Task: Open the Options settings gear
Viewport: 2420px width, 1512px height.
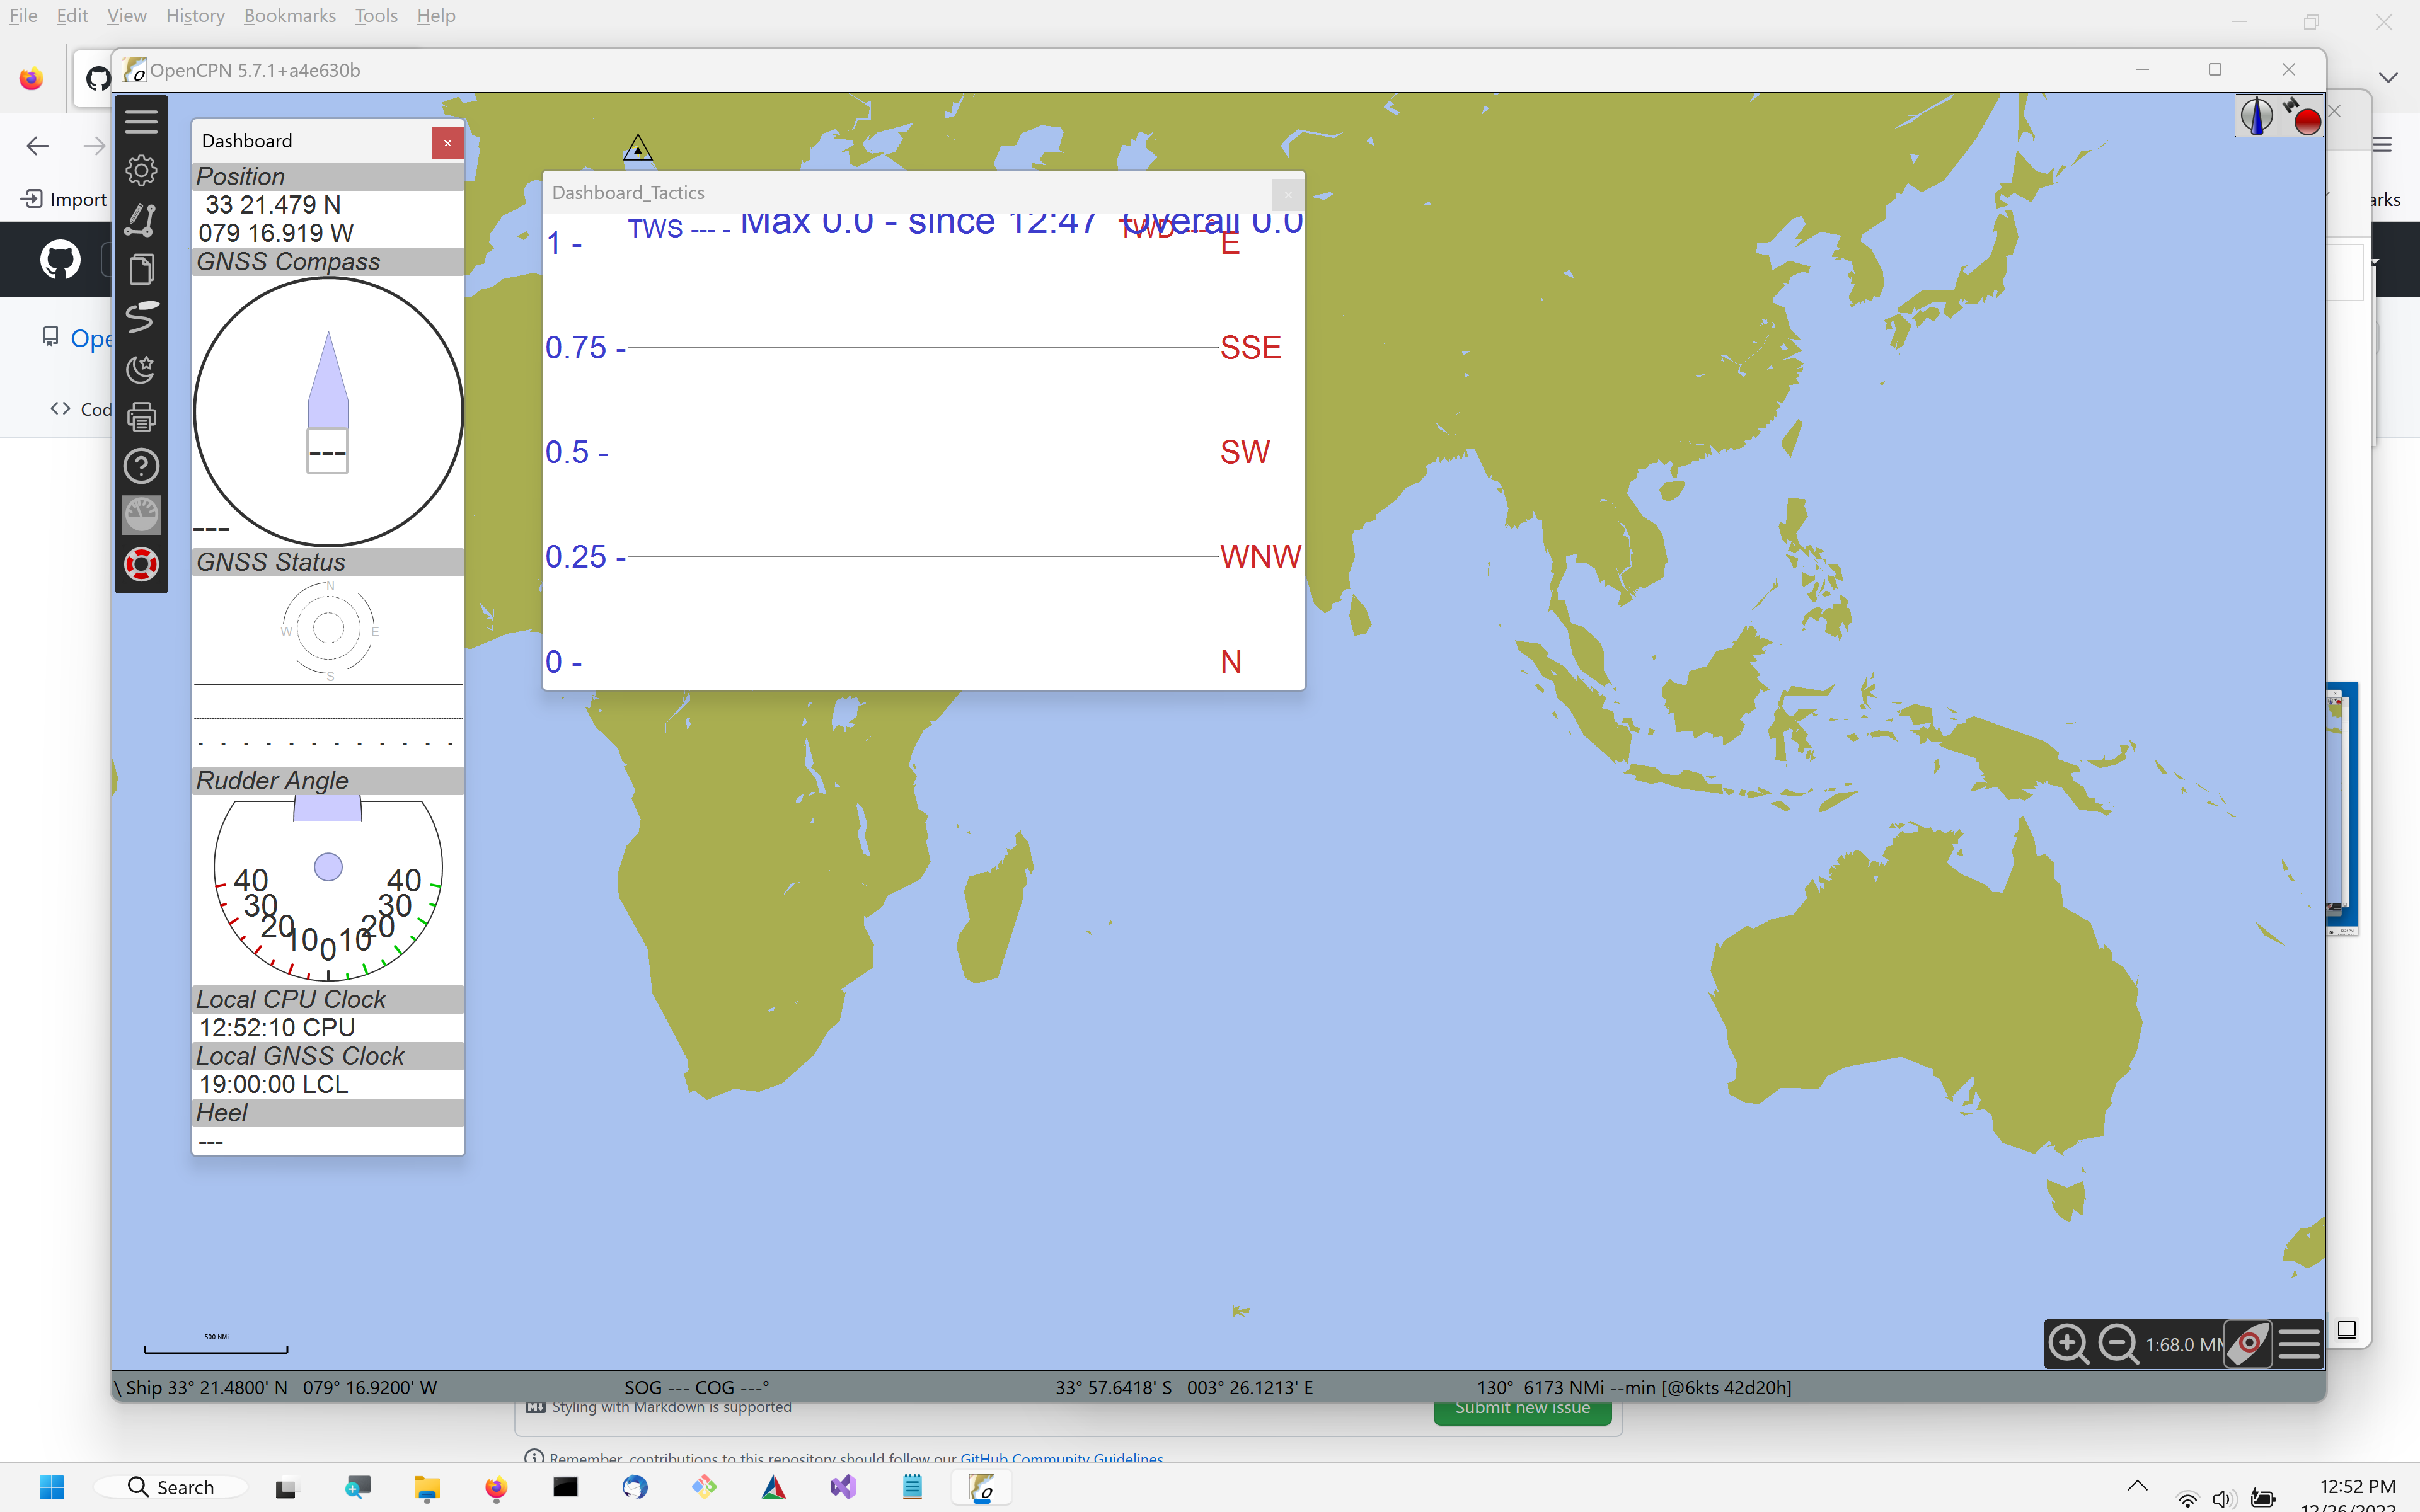Action: click(x=141, y=170)
